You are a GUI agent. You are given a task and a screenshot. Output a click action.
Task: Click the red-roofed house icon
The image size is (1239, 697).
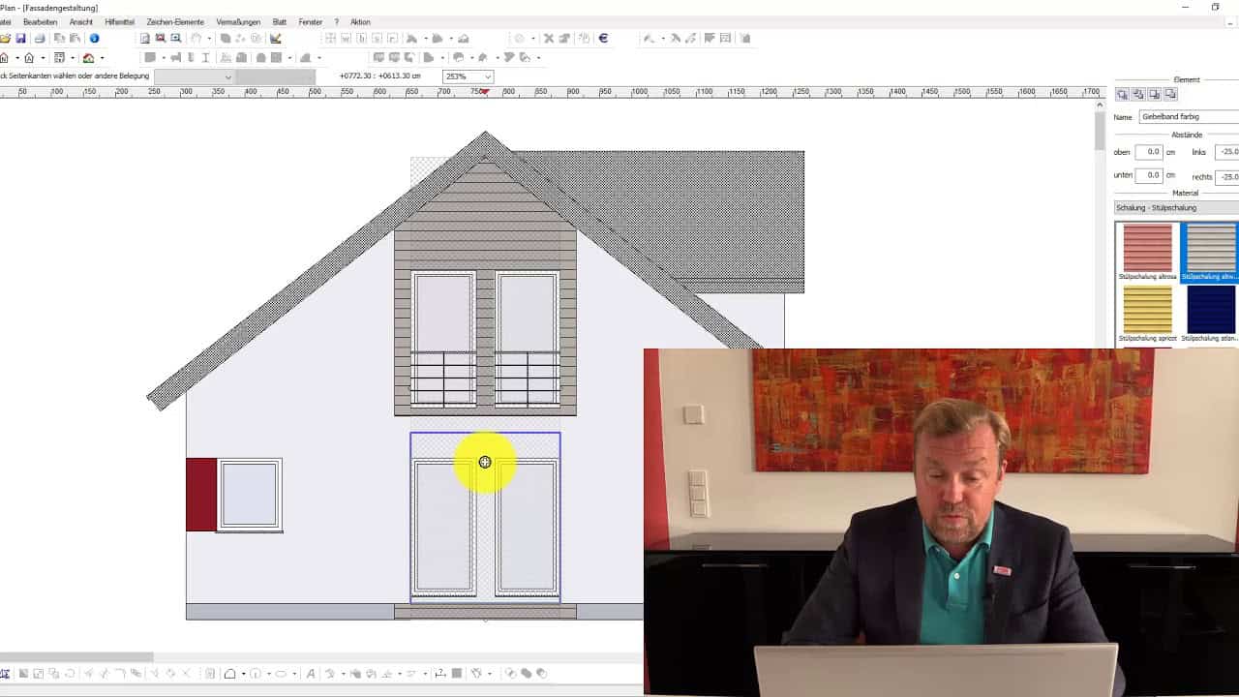coord(88,58)
